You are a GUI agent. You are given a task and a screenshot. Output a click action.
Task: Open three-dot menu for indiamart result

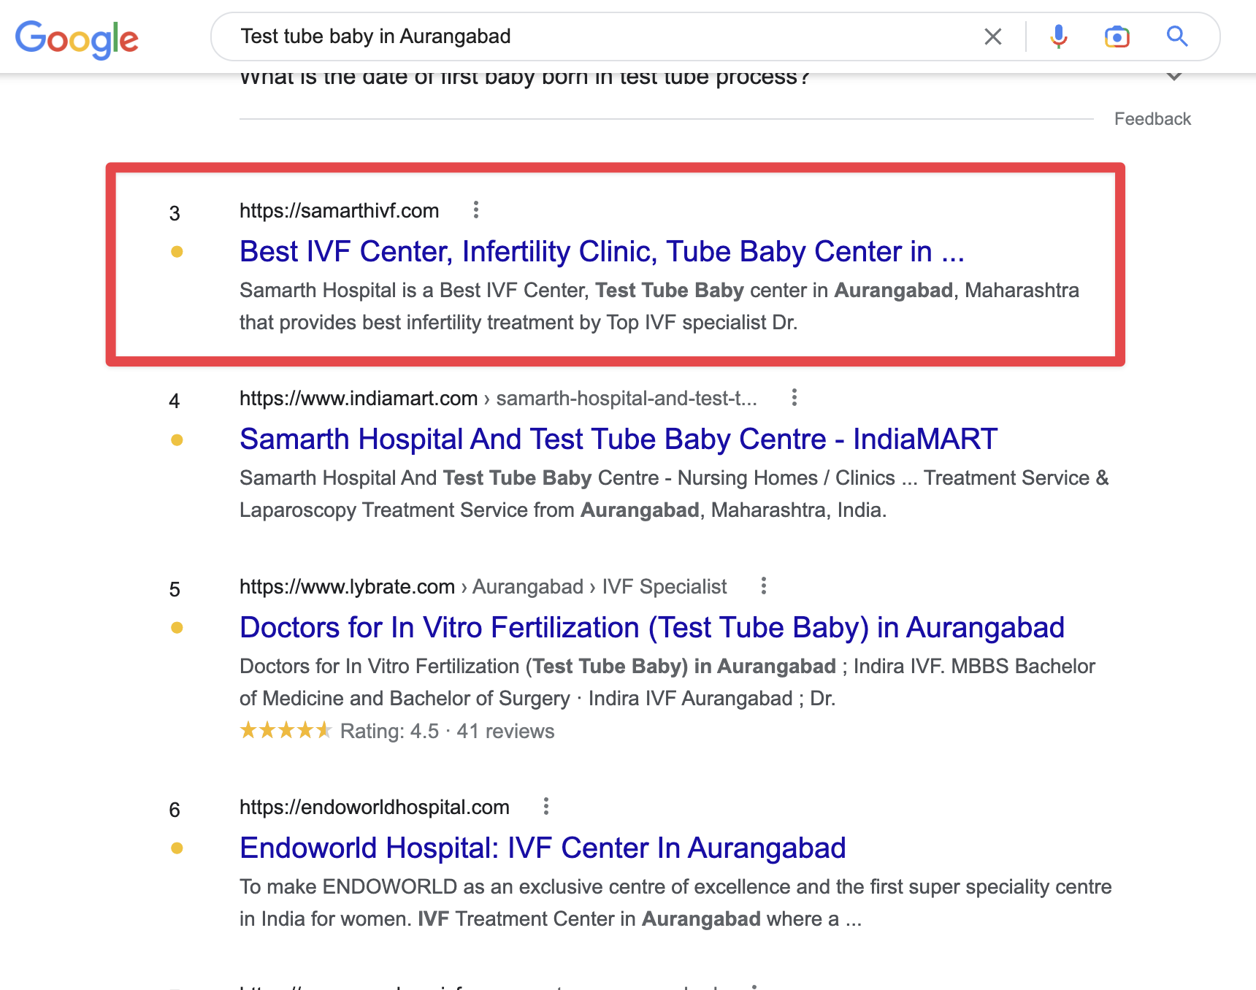coord(794,398)
